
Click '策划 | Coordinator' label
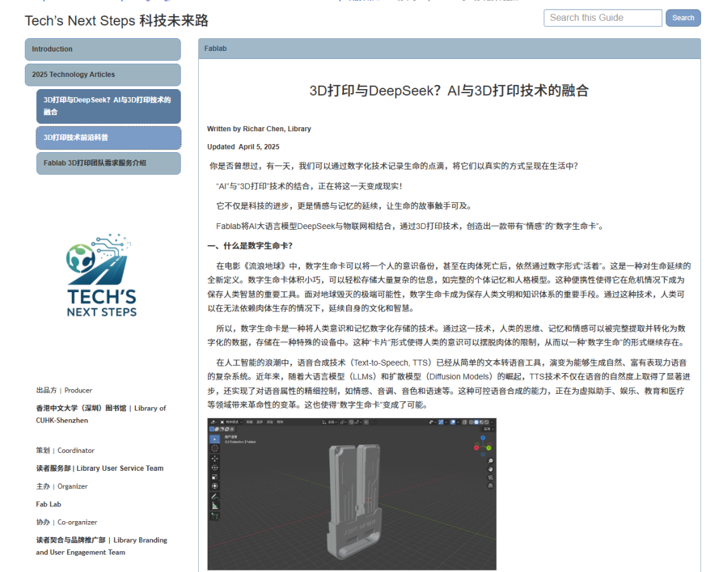click(65, 450)
